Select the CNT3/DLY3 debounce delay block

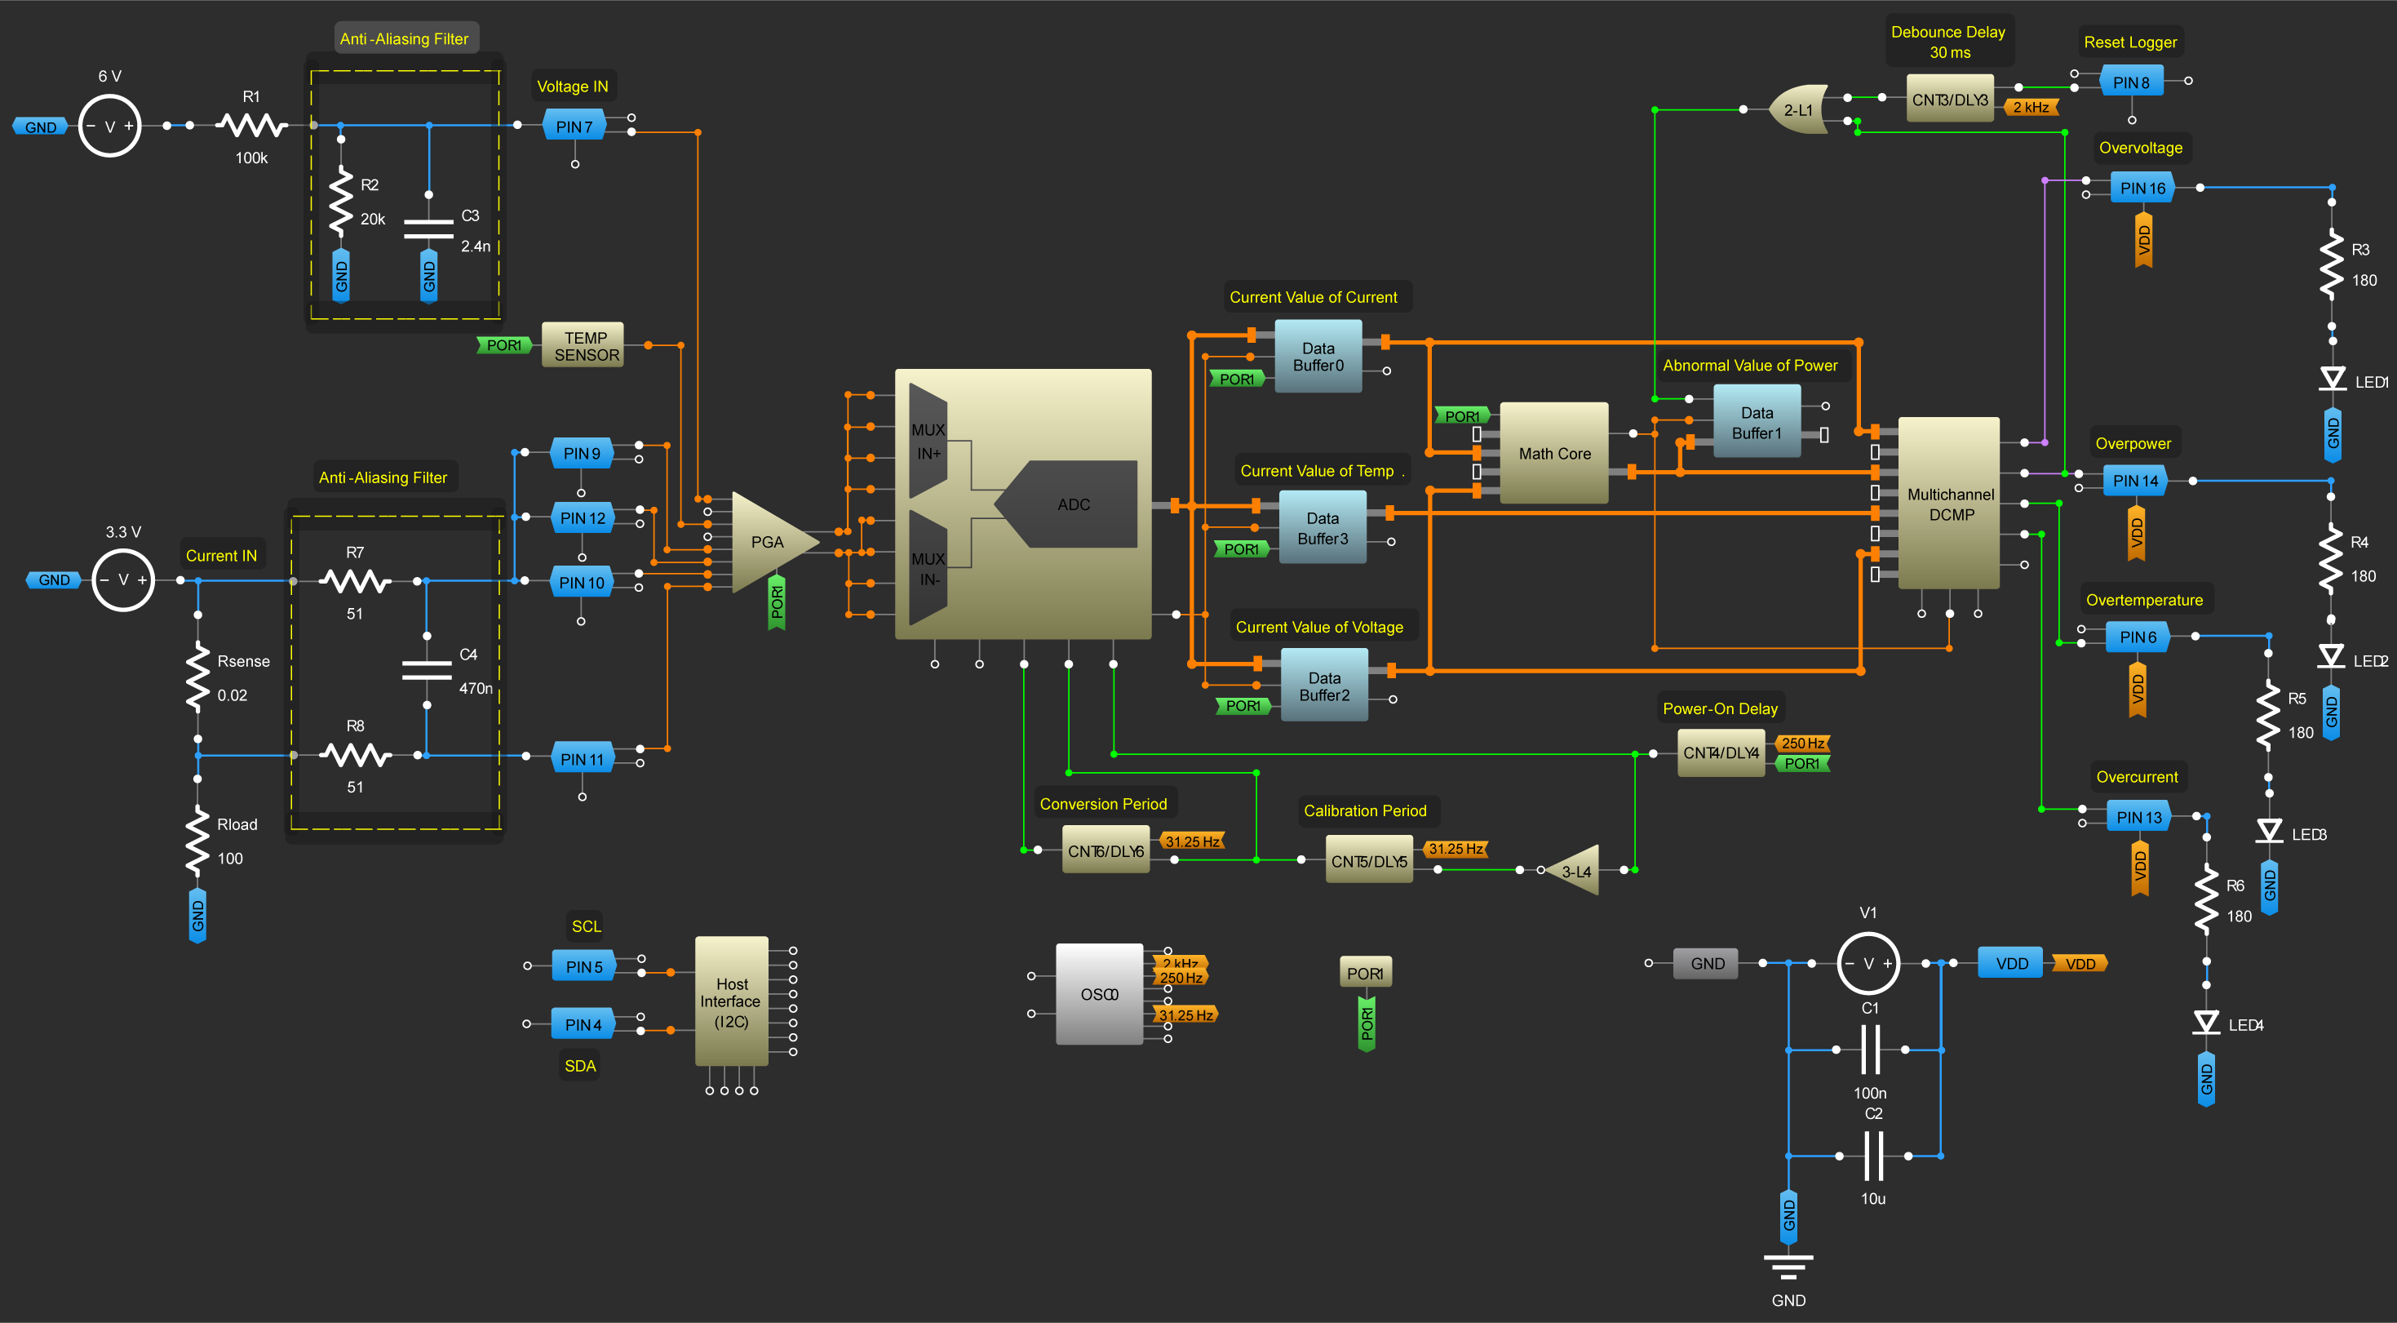[x=1949, y=100]
